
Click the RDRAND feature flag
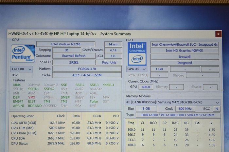(35, 106)
